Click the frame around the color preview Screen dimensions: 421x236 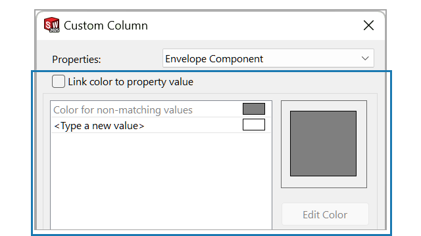[x=324, y=182]
